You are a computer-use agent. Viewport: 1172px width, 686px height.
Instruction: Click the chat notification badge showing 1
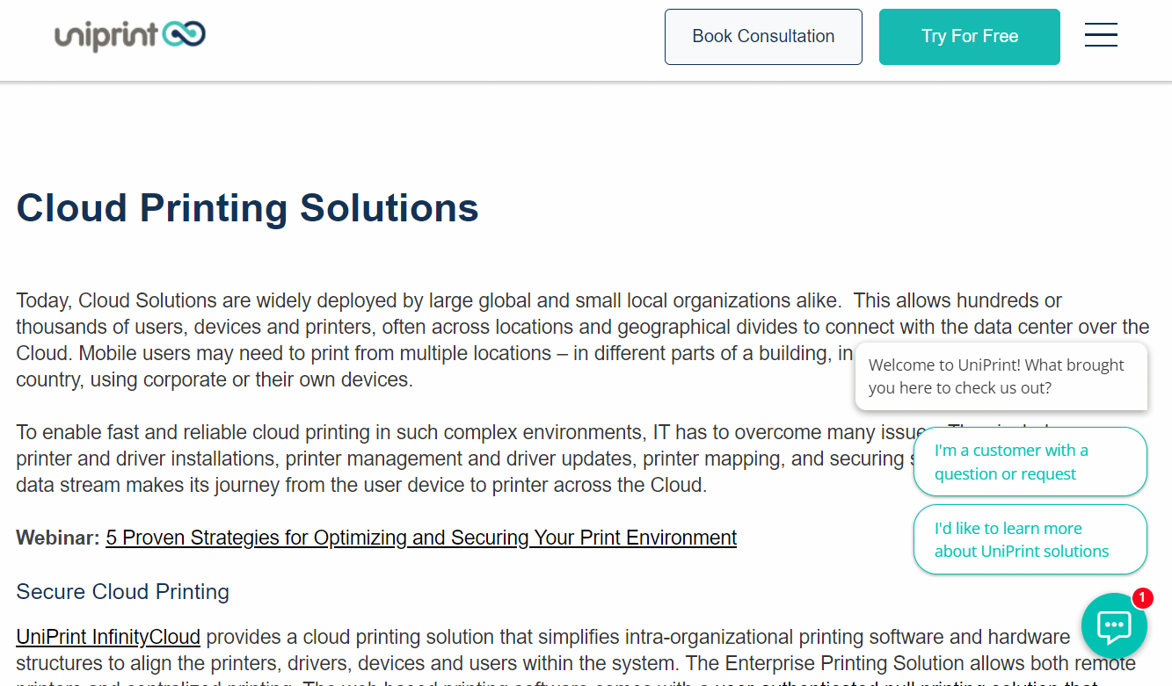point(1142,598)
